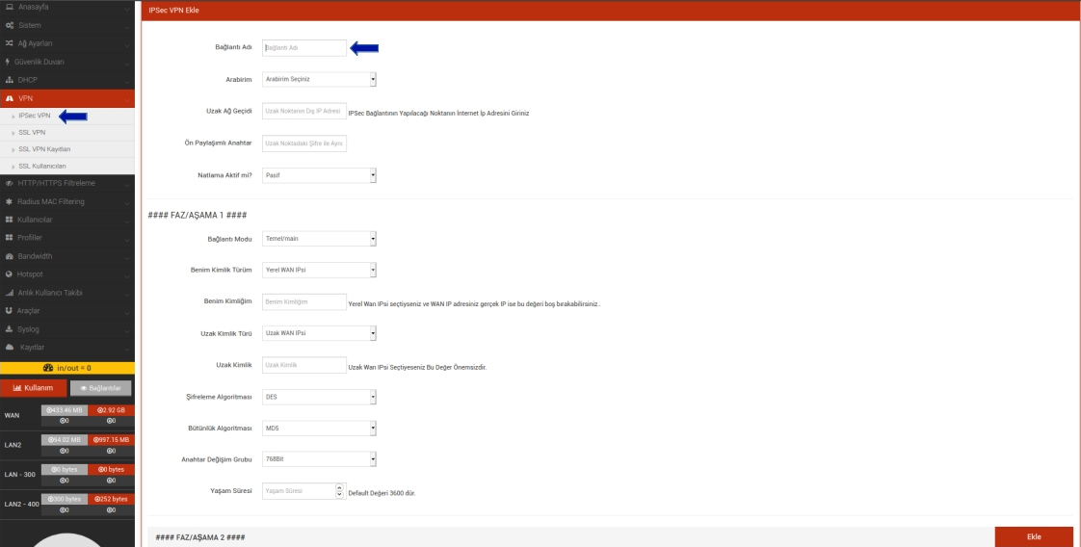Expand the Bandwidth menu chevron
The width and height of the screenshot is (1081, 547).
(x=127, y=256)
